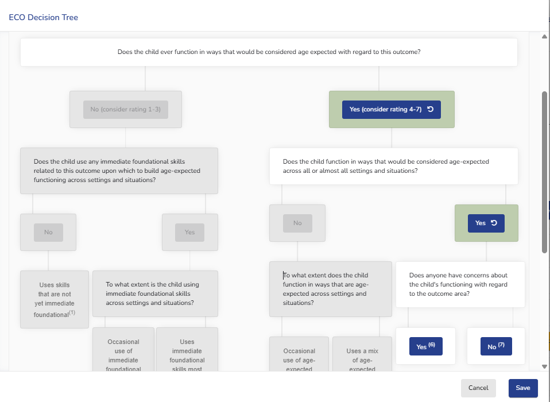Cancel the ECO Decision Tree dialog
This screenshot has width=550, height=402.
478,388
